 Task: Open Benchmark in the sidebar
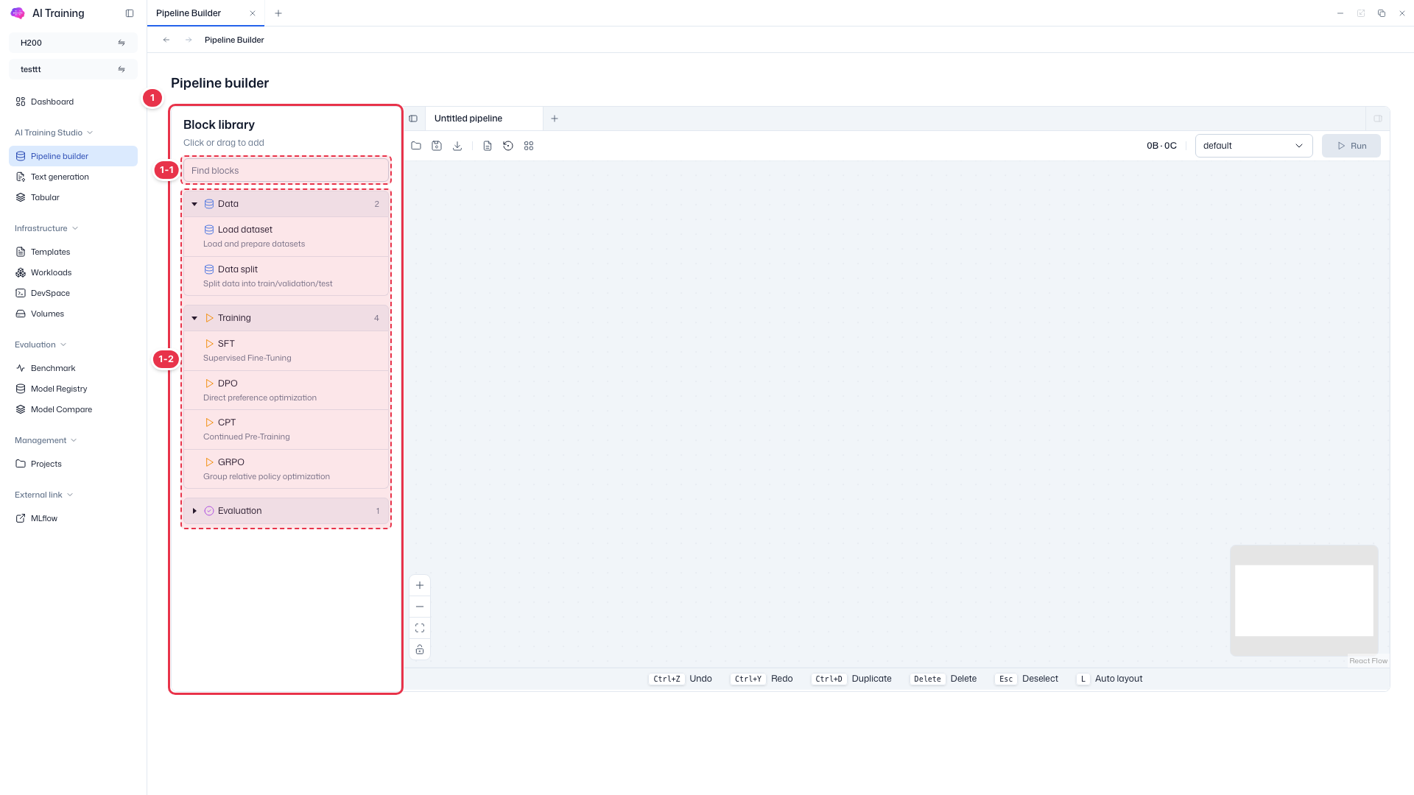[73, 368]
